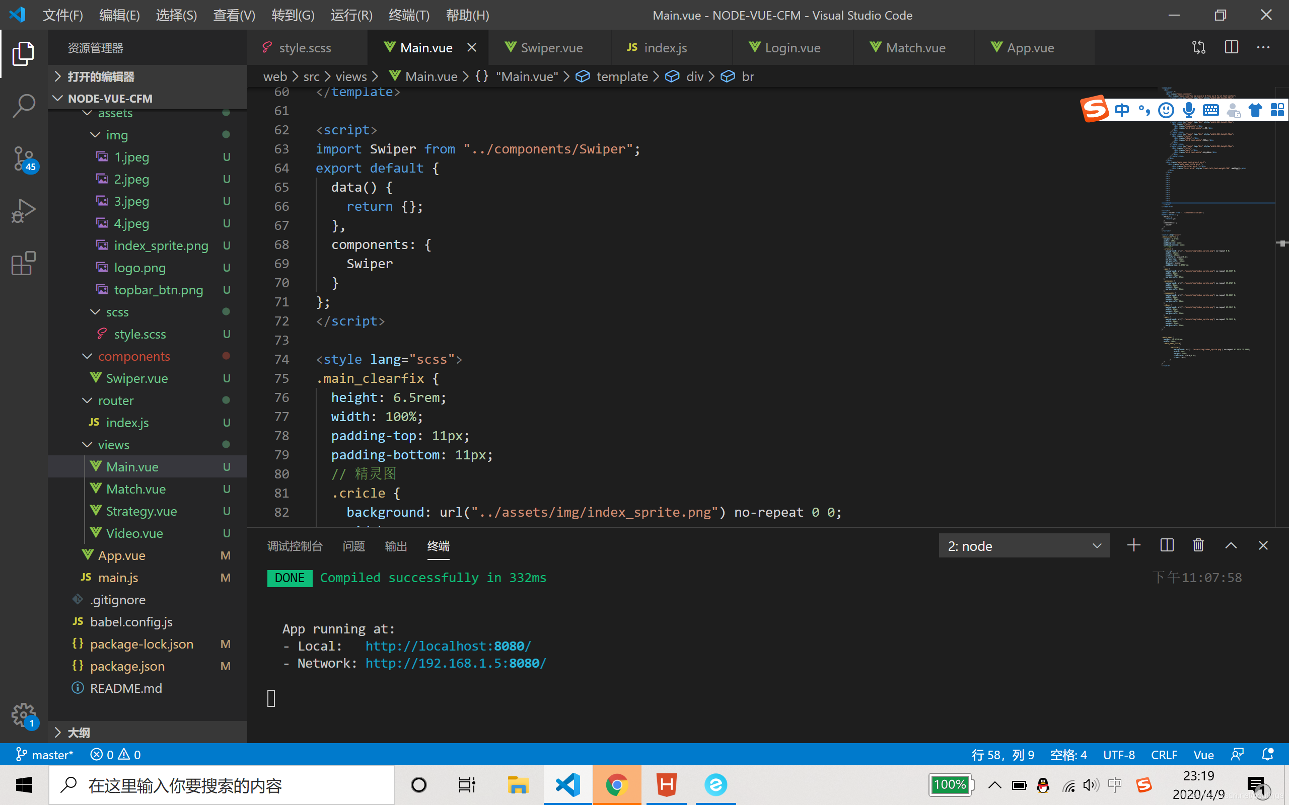
Task: Open Chrome from the taskbar
Action: click(616, 785)
